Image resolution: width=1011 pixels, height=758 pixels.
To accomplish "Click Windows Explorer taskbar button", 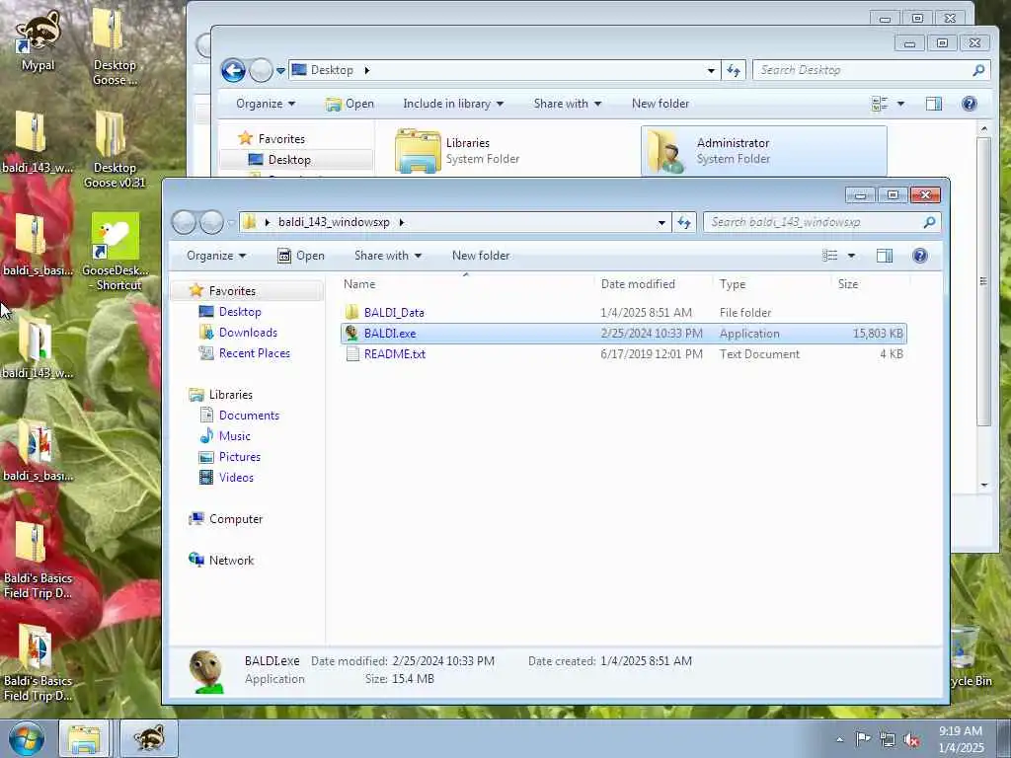I will point(85,738).
